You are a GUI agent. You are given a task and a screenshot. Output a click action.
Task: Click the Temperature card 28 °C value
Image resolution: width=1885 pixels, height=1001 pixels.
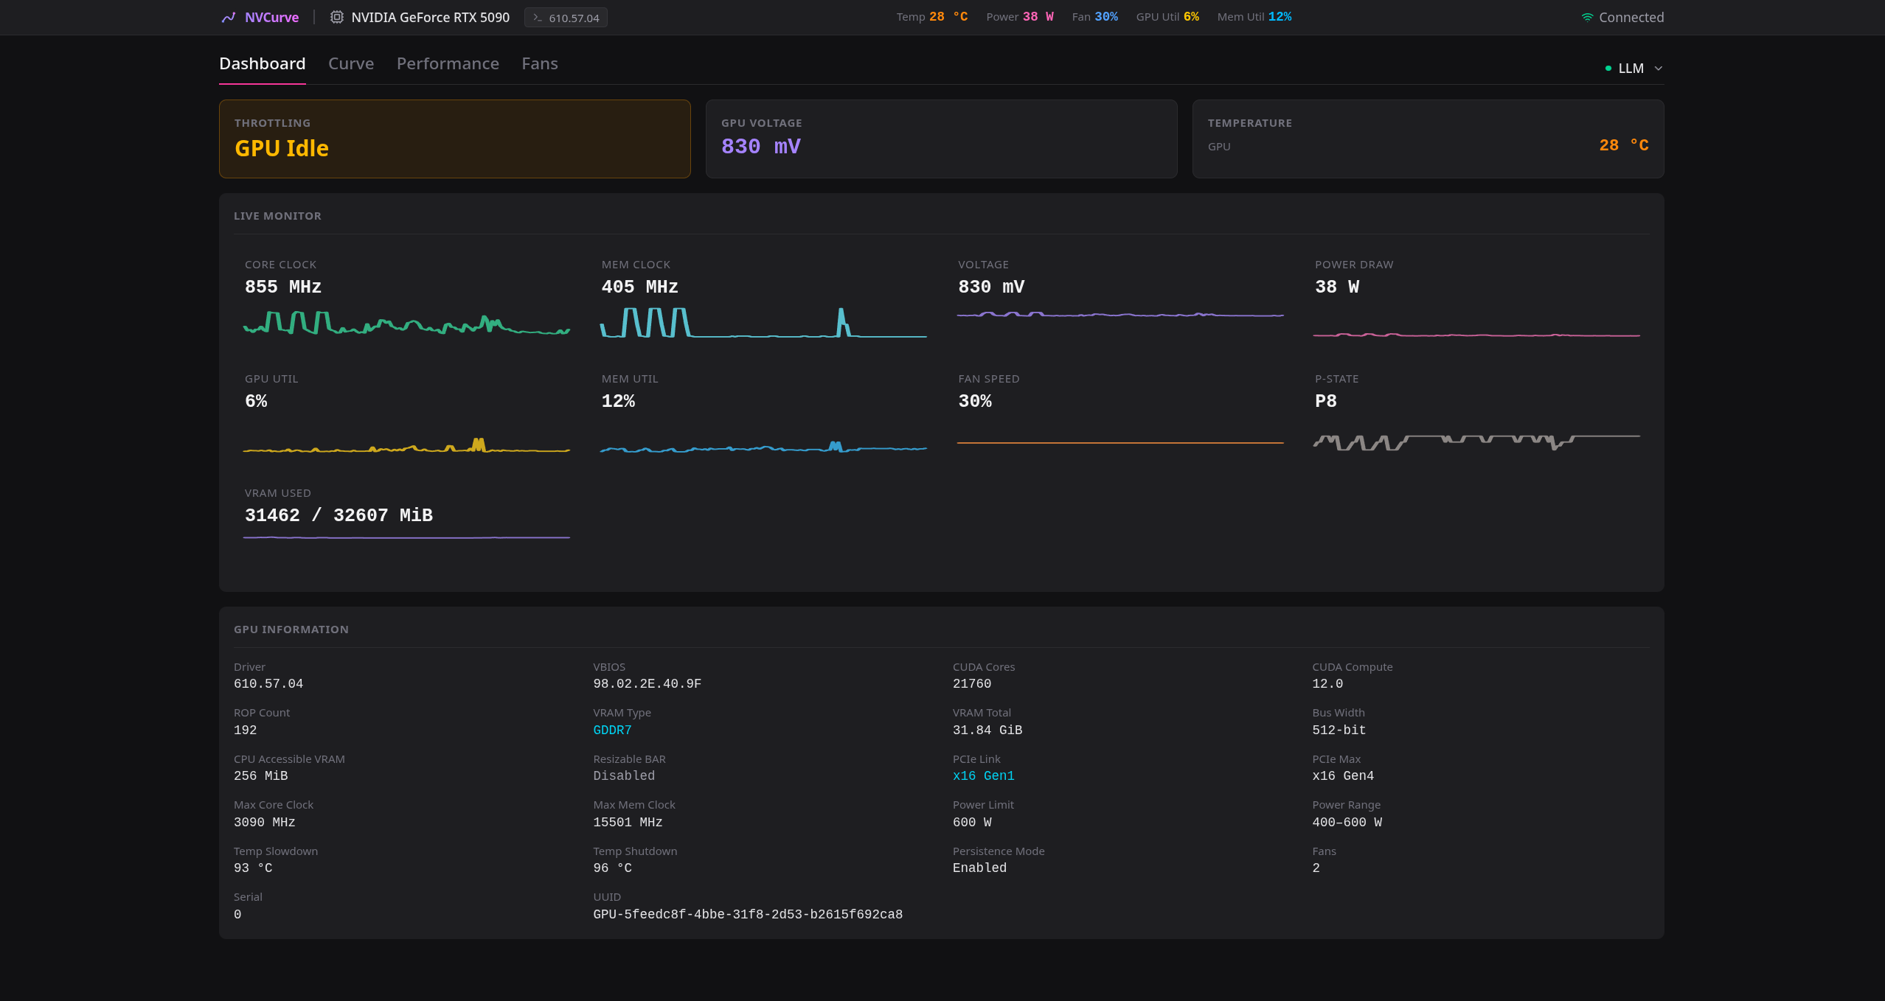click(1624, 146)
